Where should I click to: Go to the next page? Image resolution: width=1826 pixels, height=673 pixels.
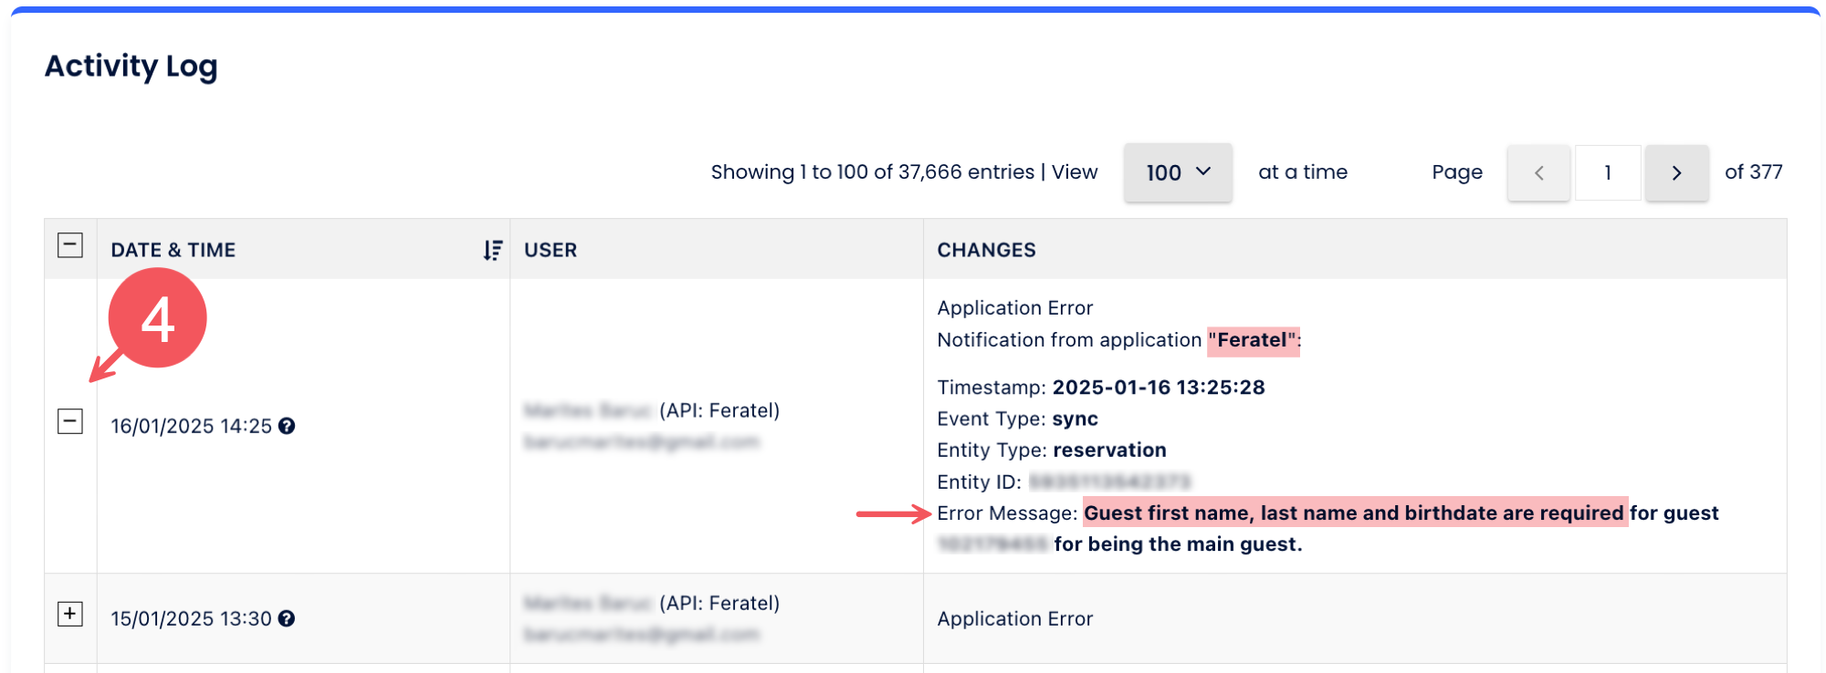click(1676, 172)
